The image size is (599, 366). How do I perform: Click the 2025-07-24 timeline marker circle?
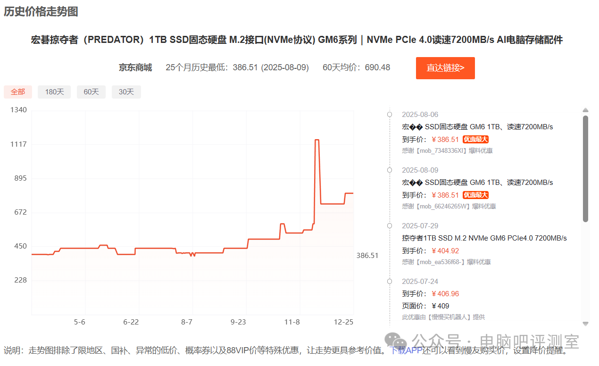point(390,281)
